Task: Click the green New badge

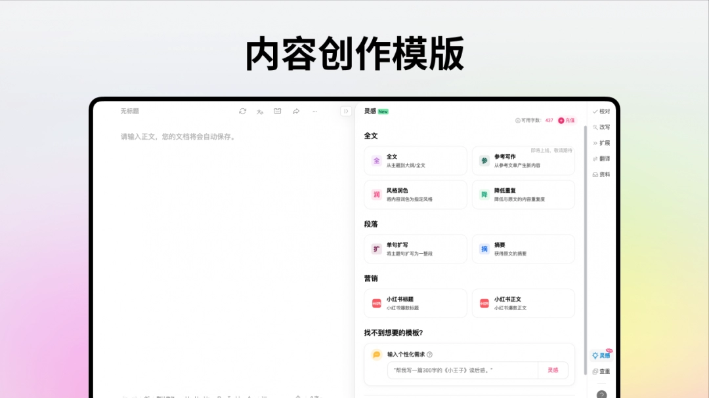Action: point(383,111)
